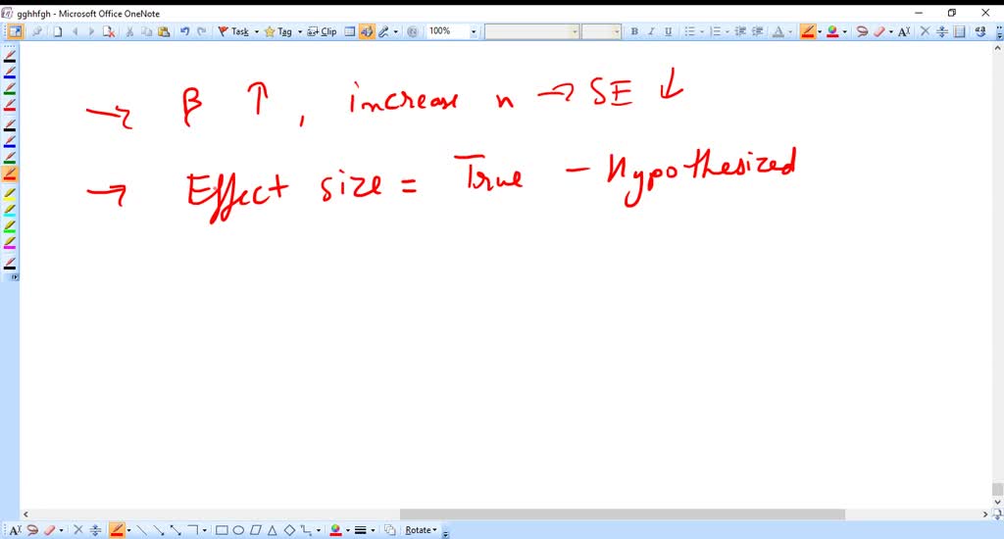1004x539 pixels.
Task: Select the straight line shape tool
Action: [141, 530]
